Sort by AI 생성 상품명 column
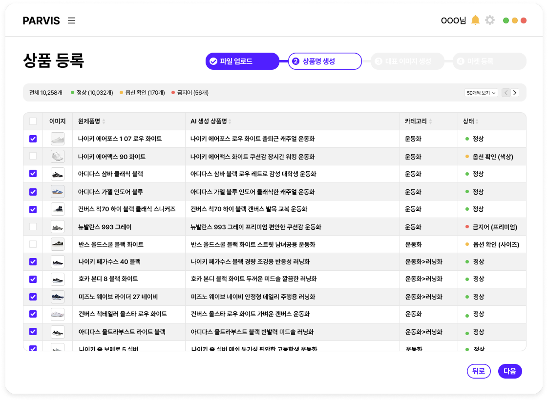The height and width of the screenshot is (401, 548). 230,121
